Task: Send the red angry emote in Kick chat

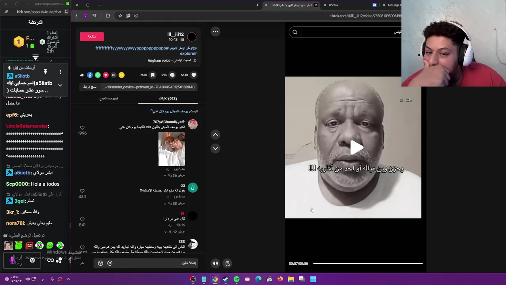Action: click(x=29, y=246)
